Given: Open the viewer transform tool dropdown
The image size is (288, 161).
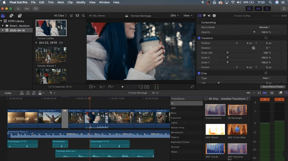Looking at the screenshot, I should point(92,87).
